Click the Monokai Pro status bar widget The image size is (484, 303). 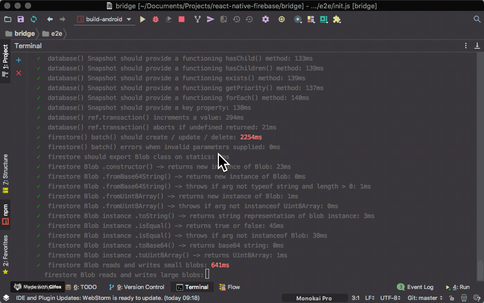pyautogui.click(x=314, y=298)
